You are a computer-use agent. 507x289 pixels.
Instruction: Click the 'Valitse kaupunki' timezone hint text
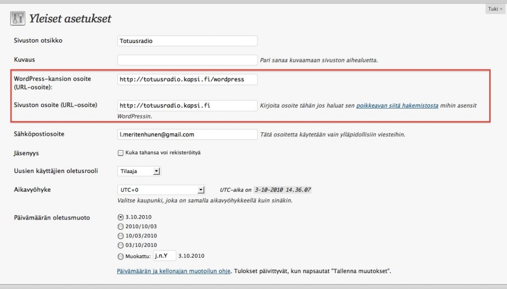point(204,201)
